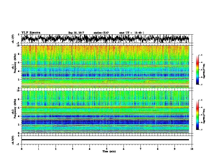
Task: Click the ch.1 colorbar gradient strip
Action: tap(197, 70)
